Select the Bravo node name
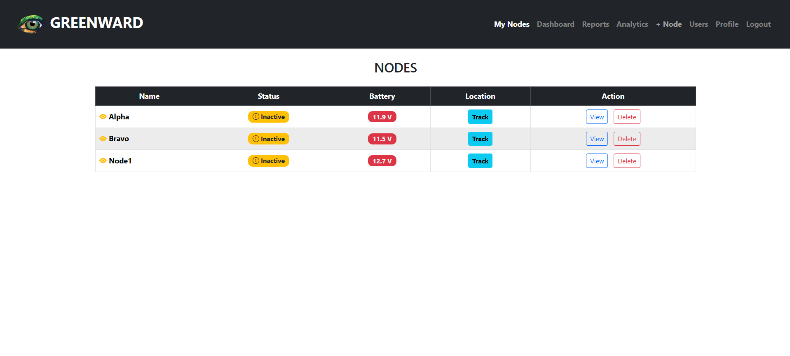The height and width of the screenshot is (356, 790). [119, 139]
